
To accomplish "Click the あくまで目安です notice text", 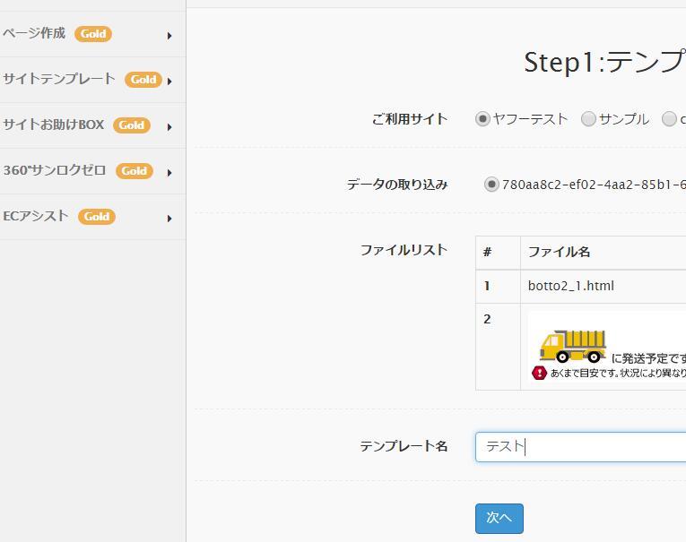I will coord(618,373).
